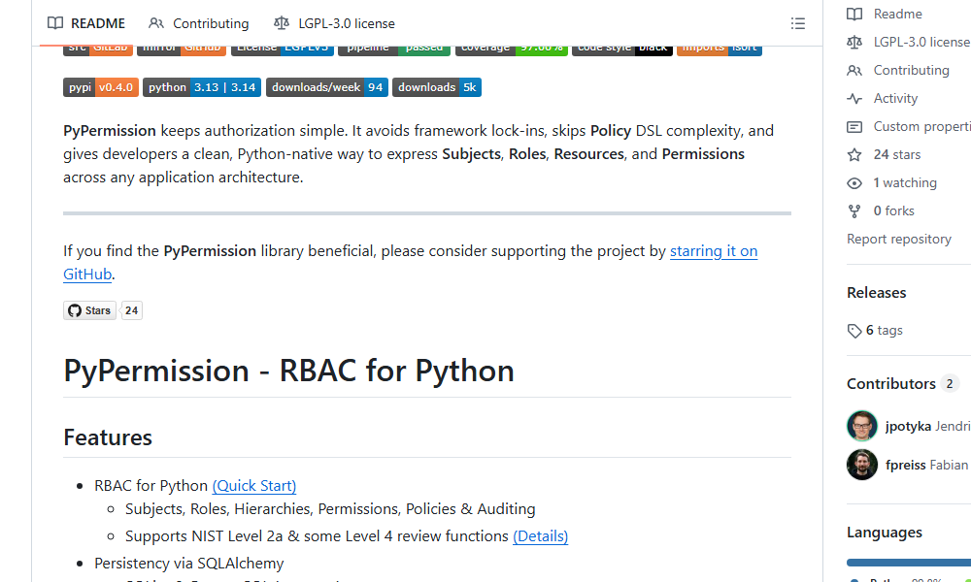
Task: Open the Releases heading link
Action: coord(876,293)
